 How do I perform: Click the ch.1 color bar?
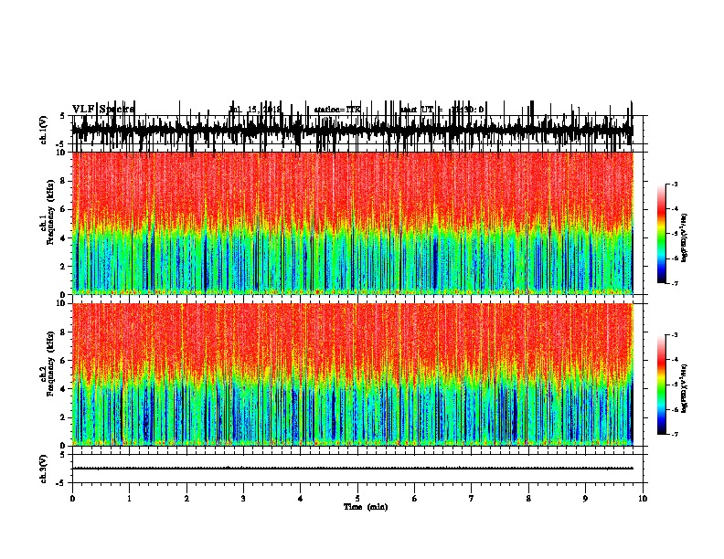[662, 234]
